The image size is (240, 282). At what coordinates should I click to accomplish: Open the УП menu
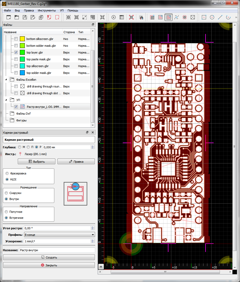click(62, 10)
